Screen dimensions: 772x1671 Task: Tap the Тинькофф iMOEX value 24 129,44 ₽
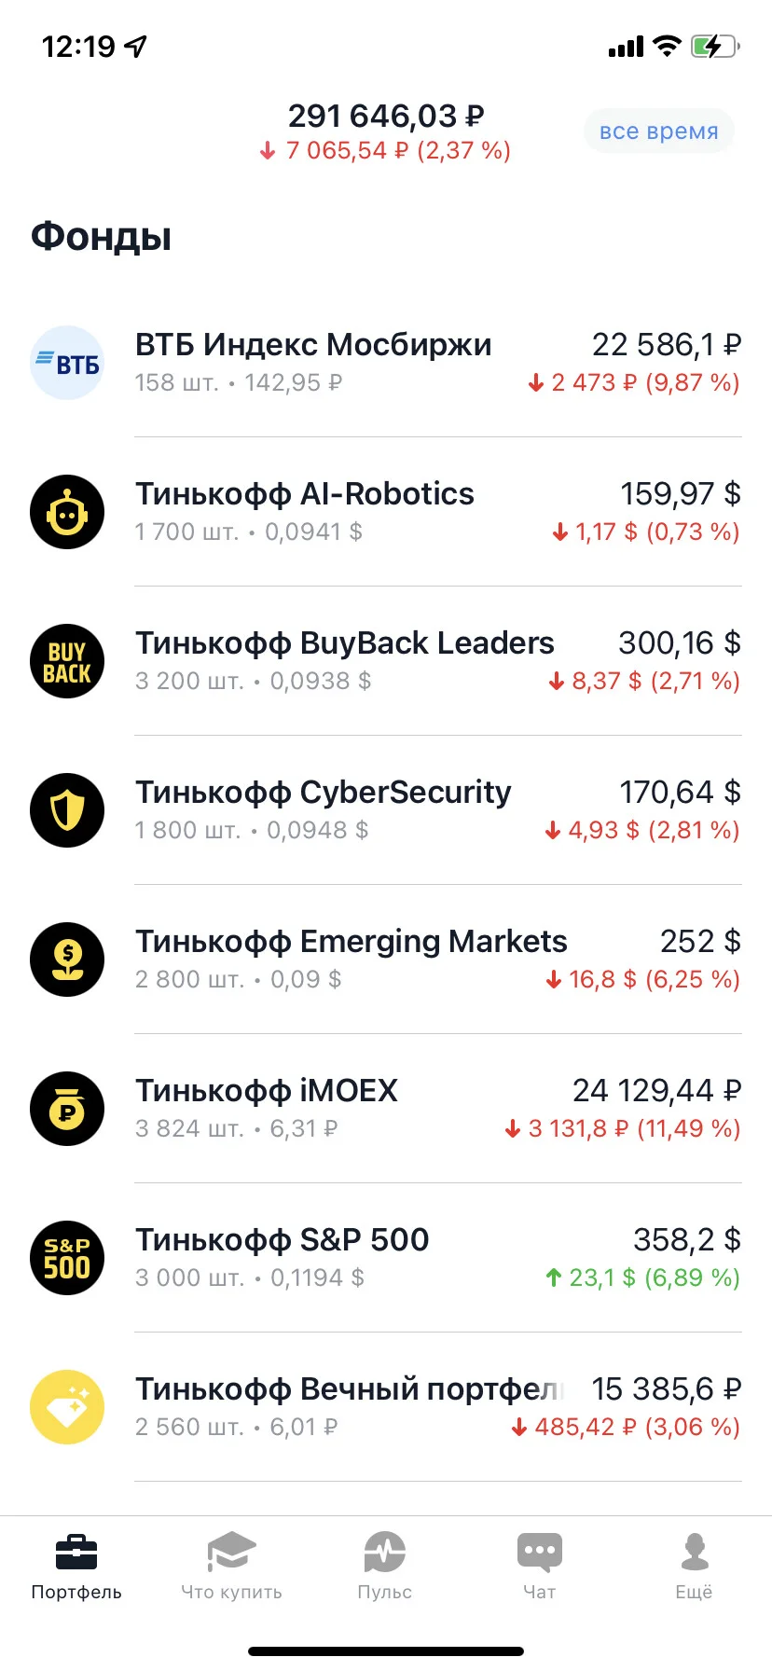click(x=656, y=1090)
